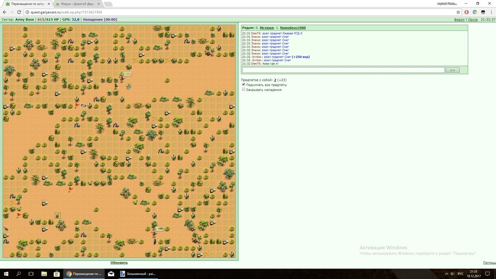The height and width of the screenshot is (279, 496).
Task: Uncheck "Поднимать все предметы" checkbox
Action: tap(244, 84)
